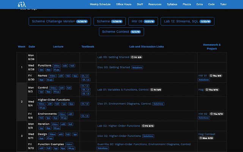Open the Weekly Schedule menu item

click(100, 4)
